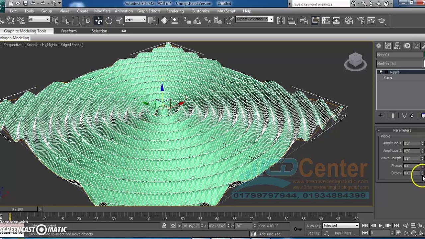This screenshot has width=425, height=239.
Task: Open the Rendered Frame Window
Action: tap(371, 21)
